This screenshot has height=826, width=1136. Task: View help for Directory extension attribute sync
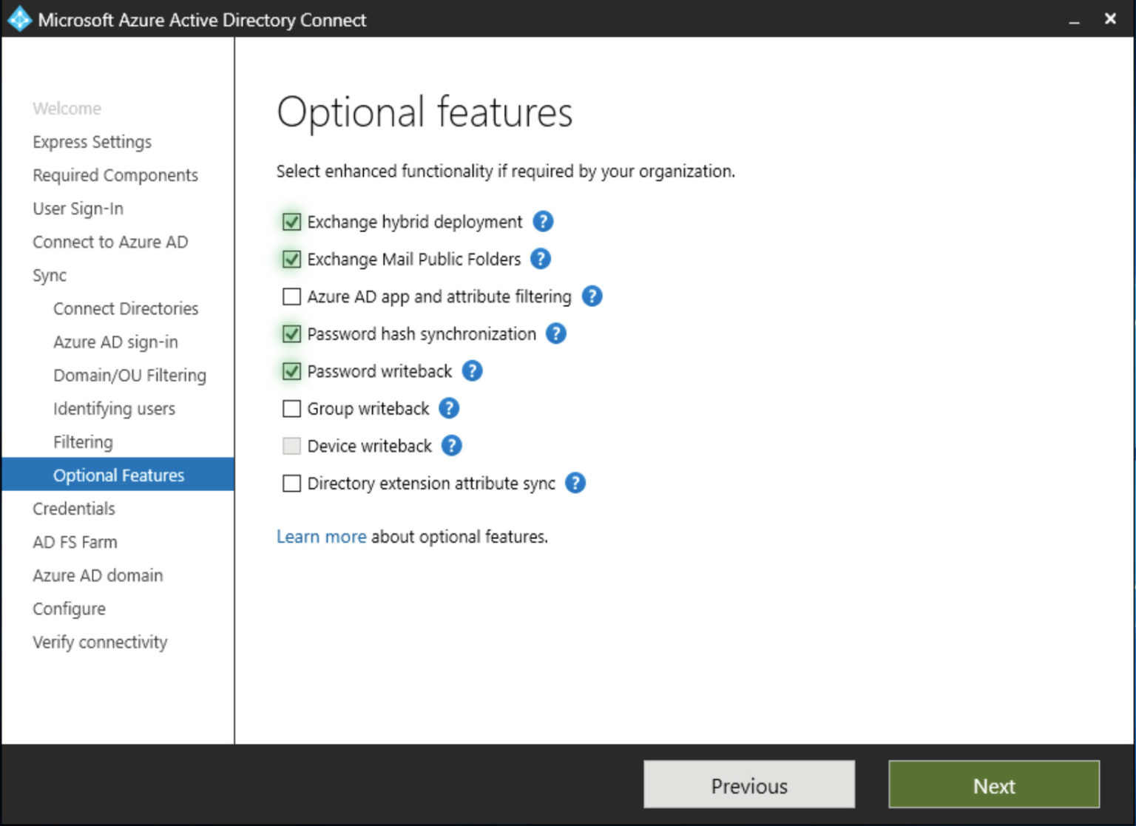click(575, 483)
